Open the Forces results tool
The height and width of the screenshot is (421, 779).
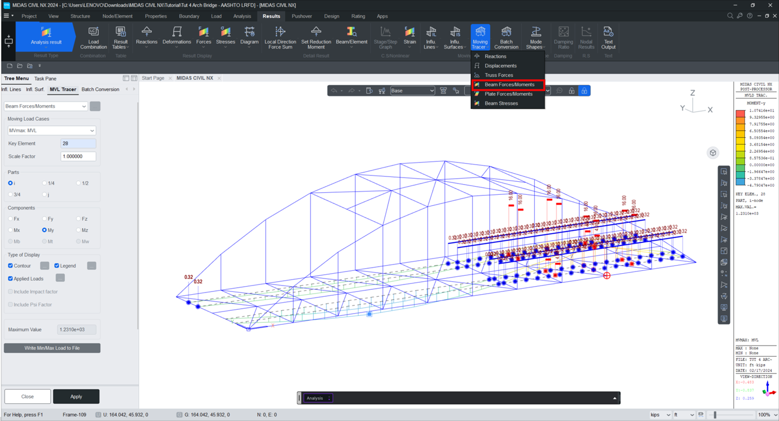pyautogui.click(x=204, y=38)
